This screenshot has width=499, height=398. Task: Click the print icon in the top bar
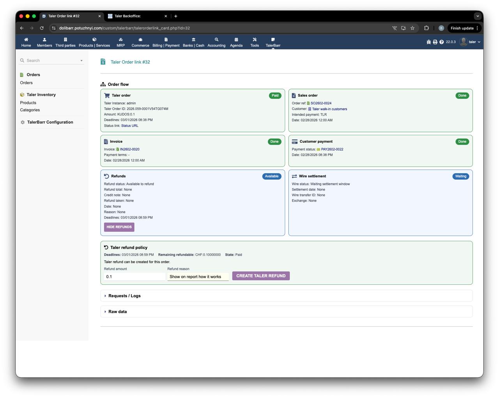click(x=435, y=42)
